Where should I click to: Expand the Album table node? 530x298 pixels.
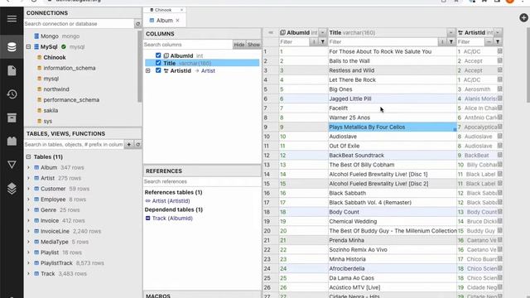[28, 167]
